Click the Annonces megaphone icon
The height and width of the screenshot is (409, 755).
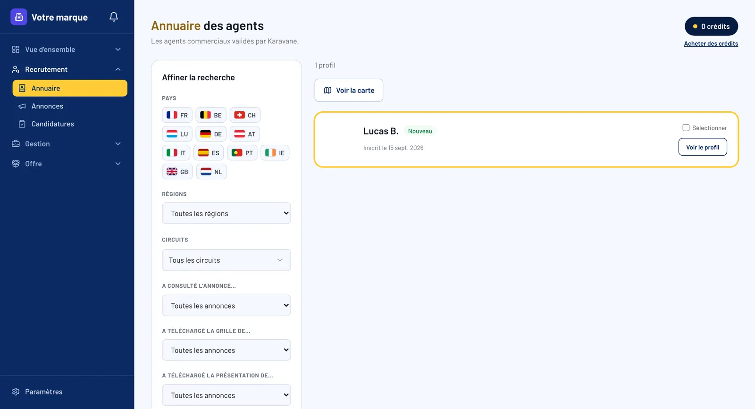22,106
